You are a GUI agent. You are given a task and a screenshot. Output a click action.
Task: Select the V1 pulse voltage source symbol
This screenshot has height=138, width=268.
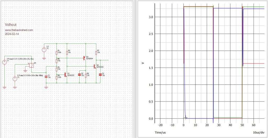tap(4, 62)
